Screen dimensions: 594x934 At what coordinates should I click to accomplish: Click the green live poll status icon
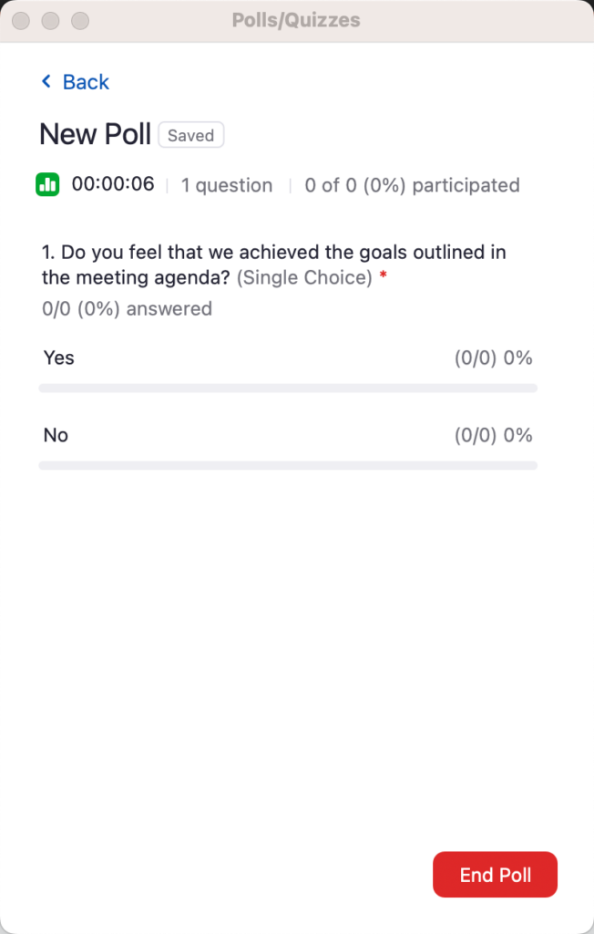46,184
